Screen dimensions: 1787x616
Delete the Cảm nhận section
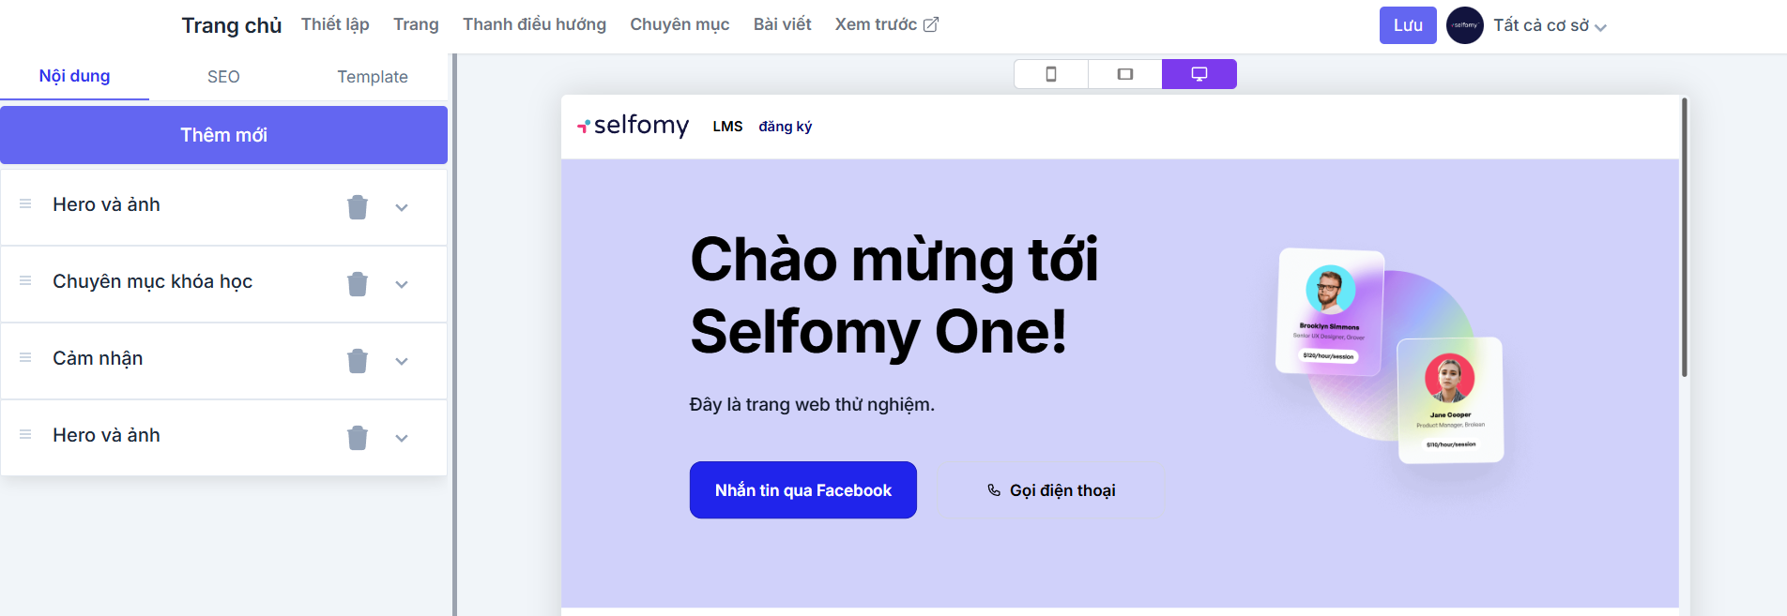click(x=358, y=361)
